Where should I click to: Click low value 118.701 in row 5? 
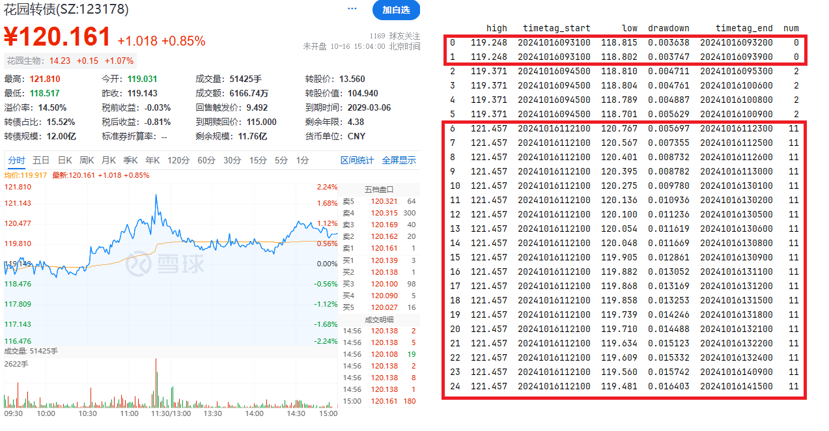[619, 114]
